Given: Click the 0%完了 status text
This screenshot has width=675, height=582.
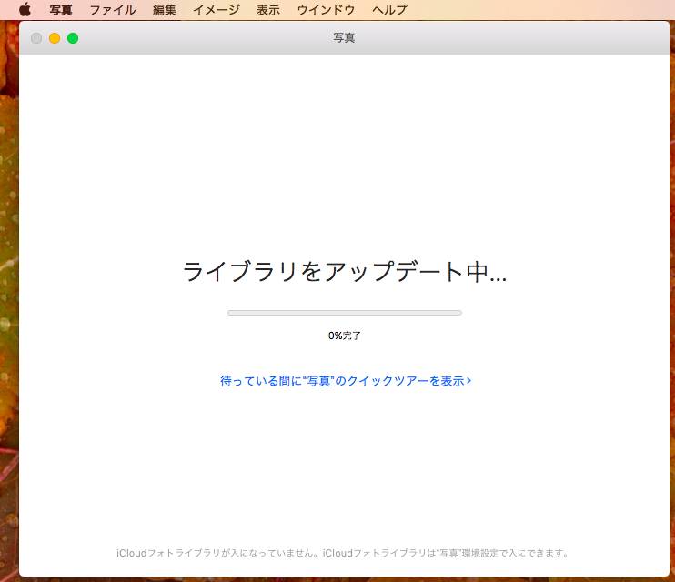Looking at the screenshot, I should [x=345, y=336].
